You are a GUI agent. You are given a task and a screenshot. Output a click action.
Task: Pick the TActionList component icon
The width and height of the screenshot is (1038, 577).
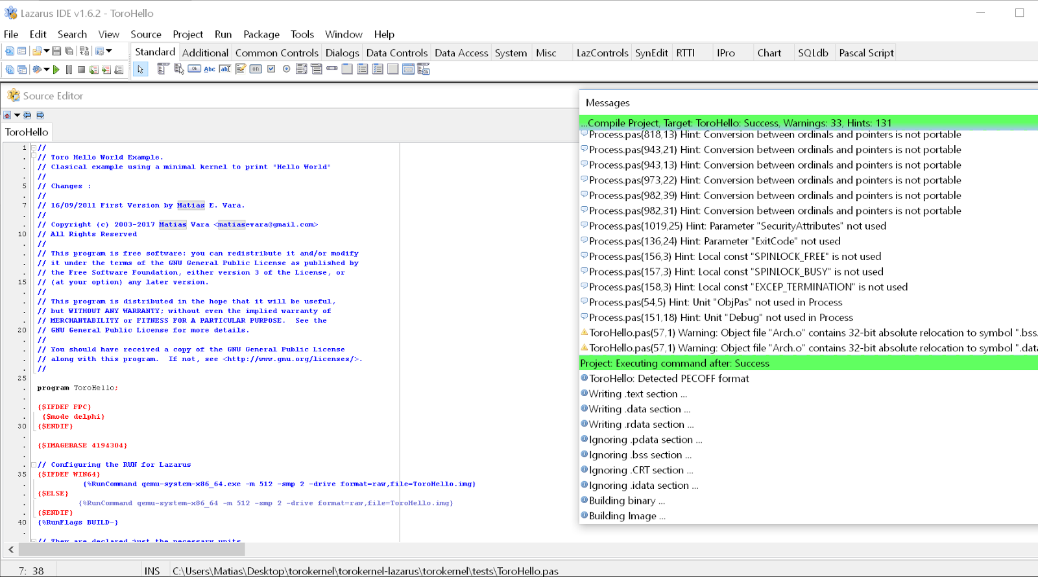tap(424, 69)
